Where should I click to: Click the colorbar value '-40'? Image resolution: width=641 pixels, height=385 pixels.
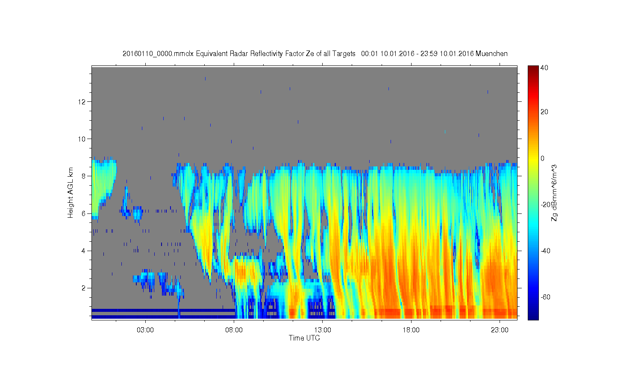pyautogui.click(x=546, y=251)
